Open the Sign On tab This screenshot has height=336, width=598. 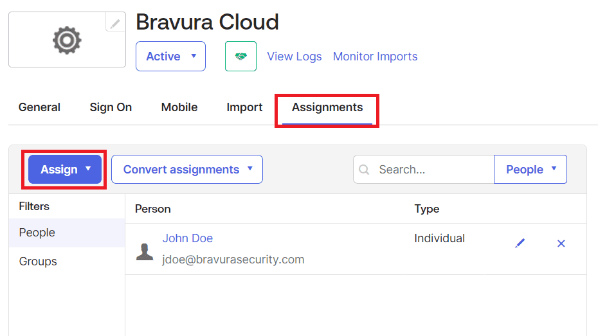point(111,107)
